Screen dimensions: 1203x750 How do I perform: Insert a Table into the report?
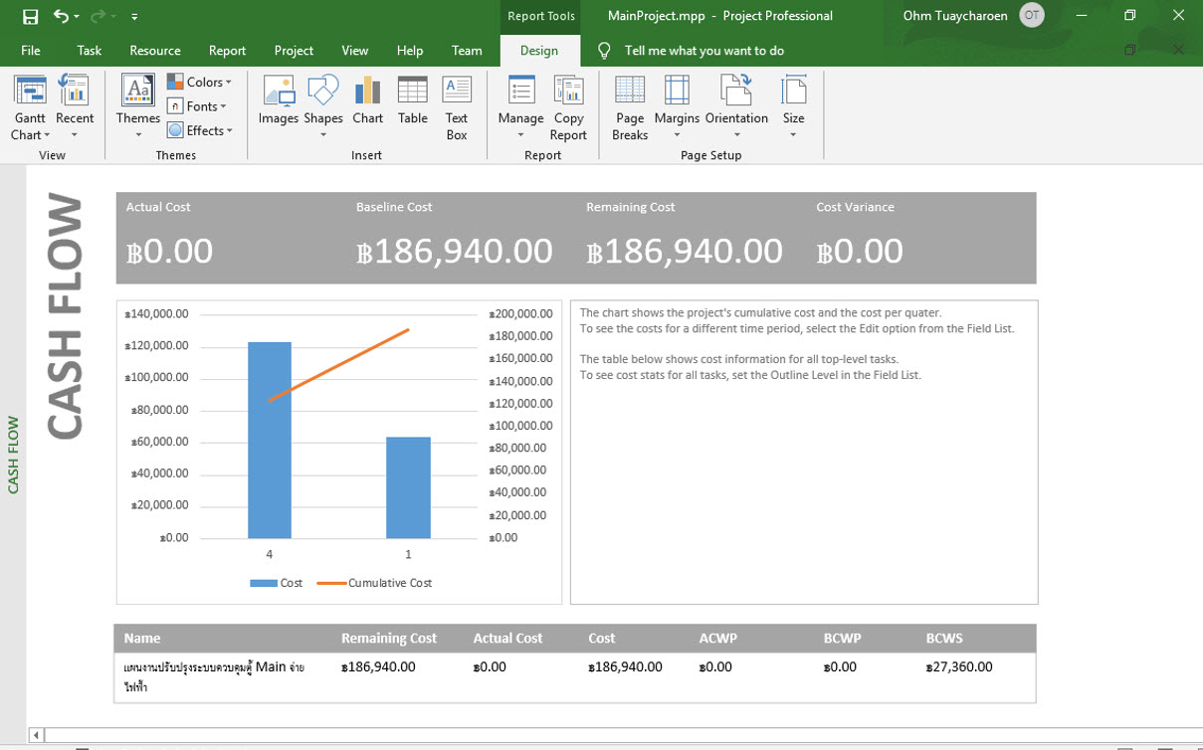pos(412,104)
